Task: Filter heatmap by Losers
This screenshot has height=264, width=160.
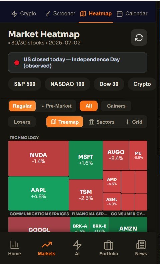Action: tap(22, 122)
